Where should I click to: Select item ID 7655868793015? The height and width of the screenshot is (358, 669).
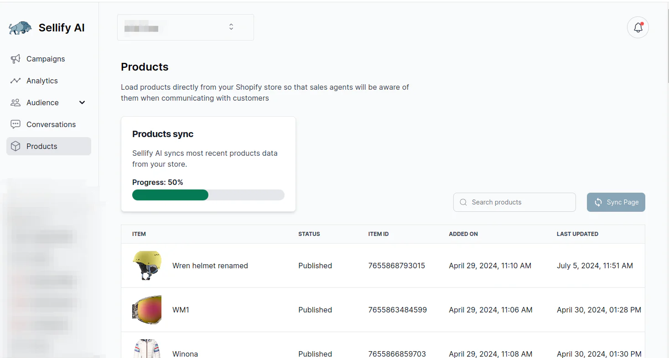(x=397, y=266)
